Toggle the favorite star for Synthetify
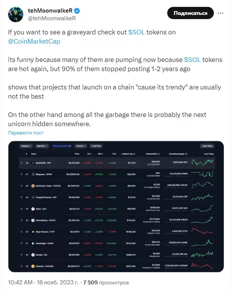The height and width of the screenshot is (292, 231). (x=22, y=163)
